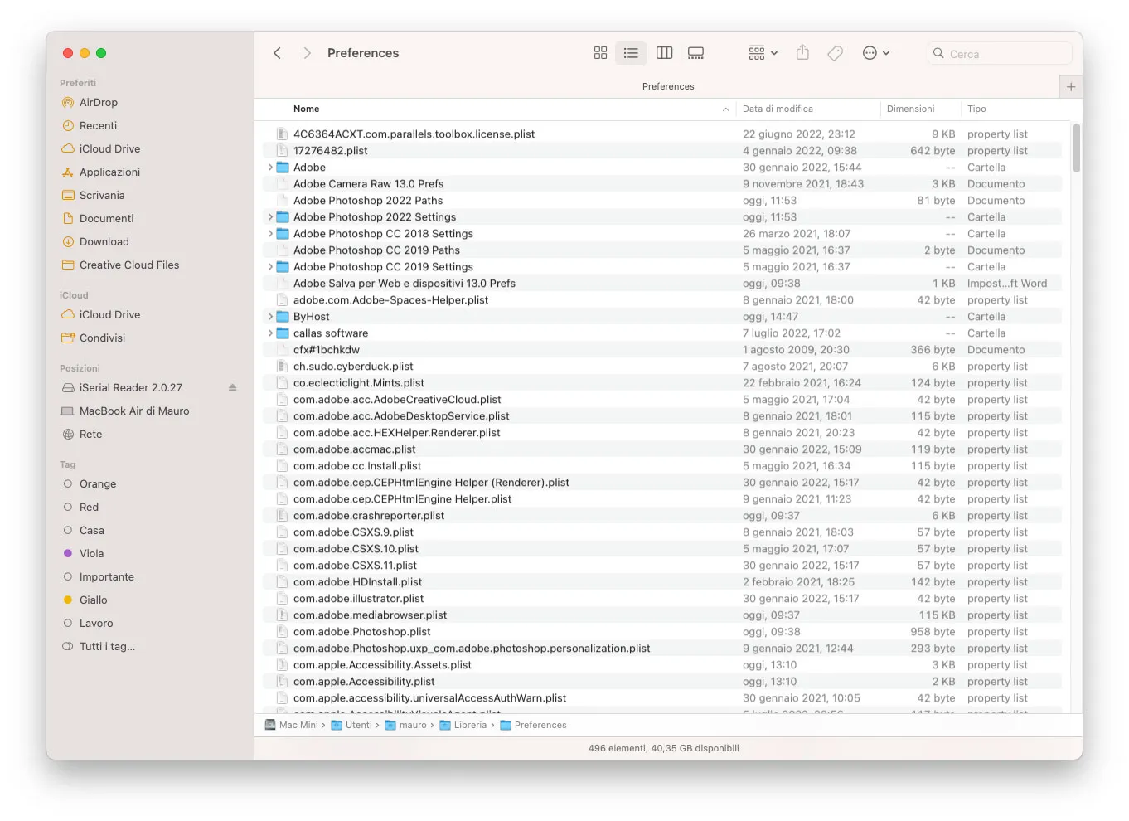Select Download in the sidebar
The width and height of the screenshot is (1129, 821).
point(104,241)
